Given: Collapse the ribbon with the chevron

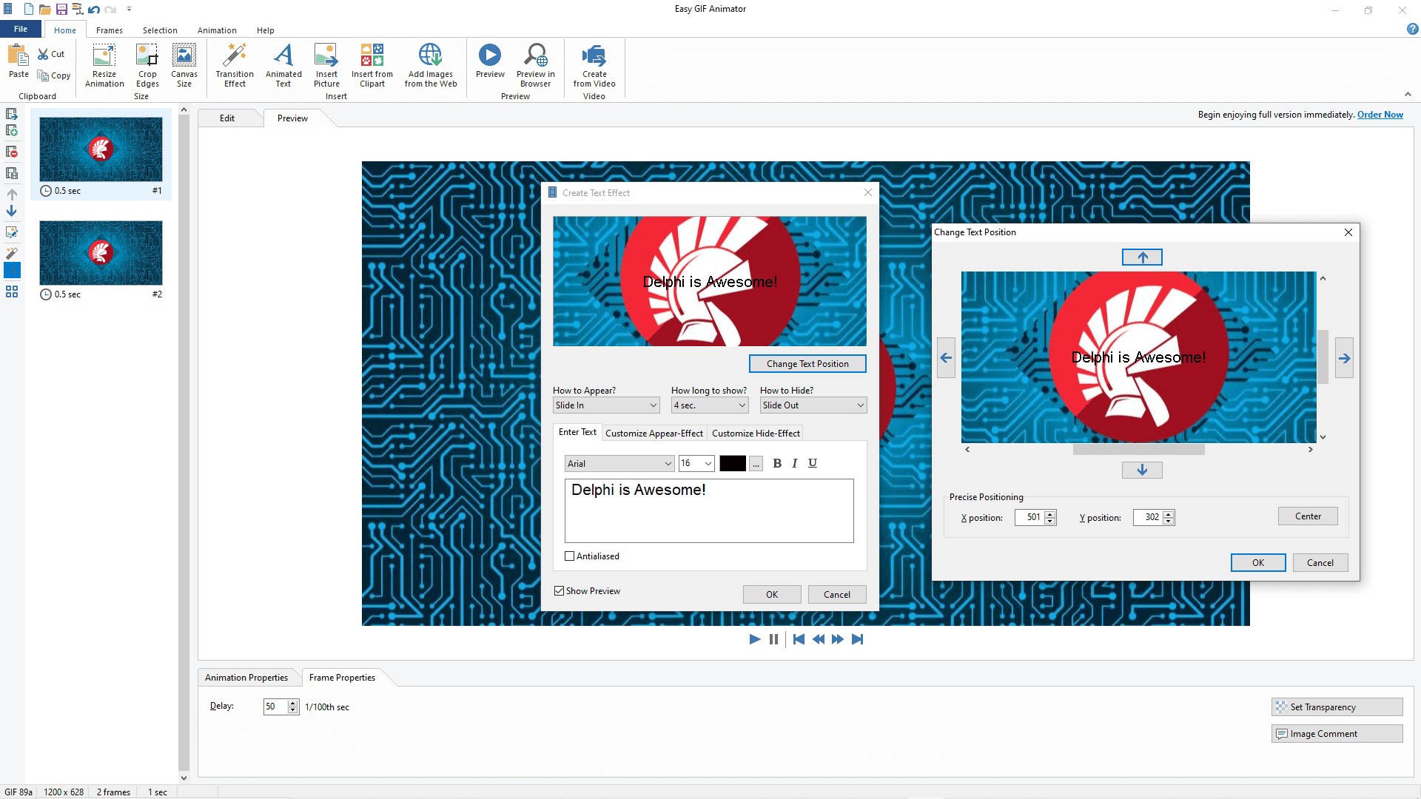Looking at the screenshot, I should pyautogui.click(x=1408, y=95).
